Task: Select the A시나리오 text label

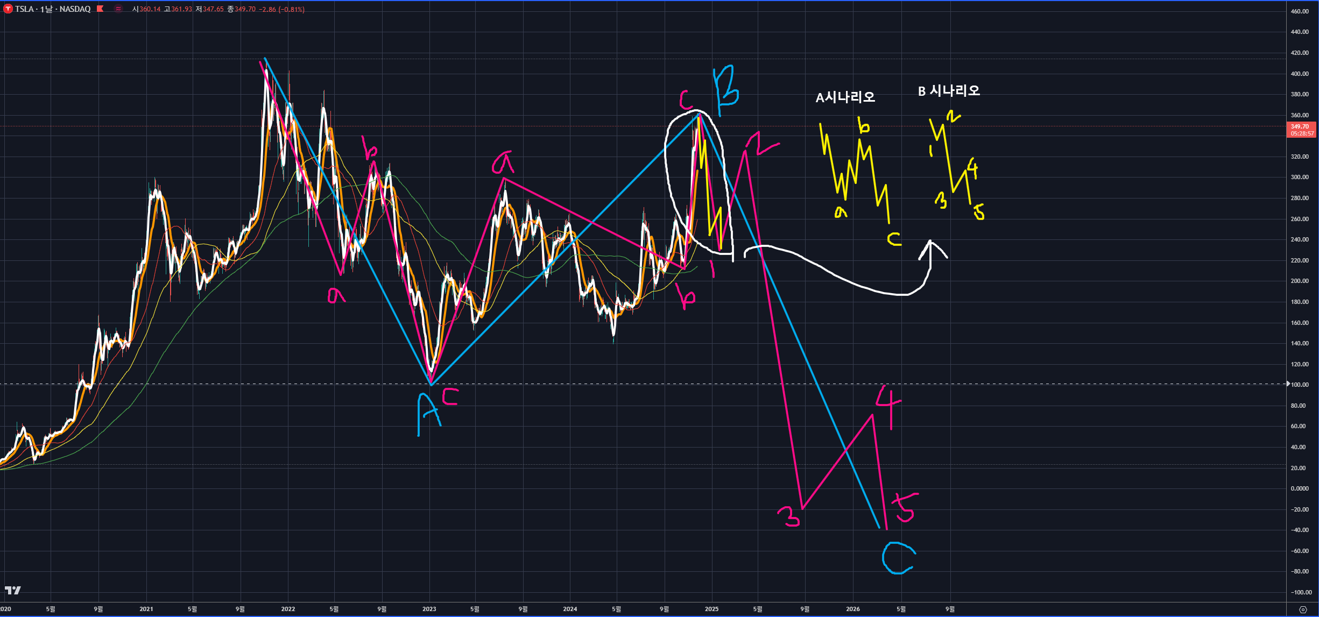Action: click(x=845, y=97)
